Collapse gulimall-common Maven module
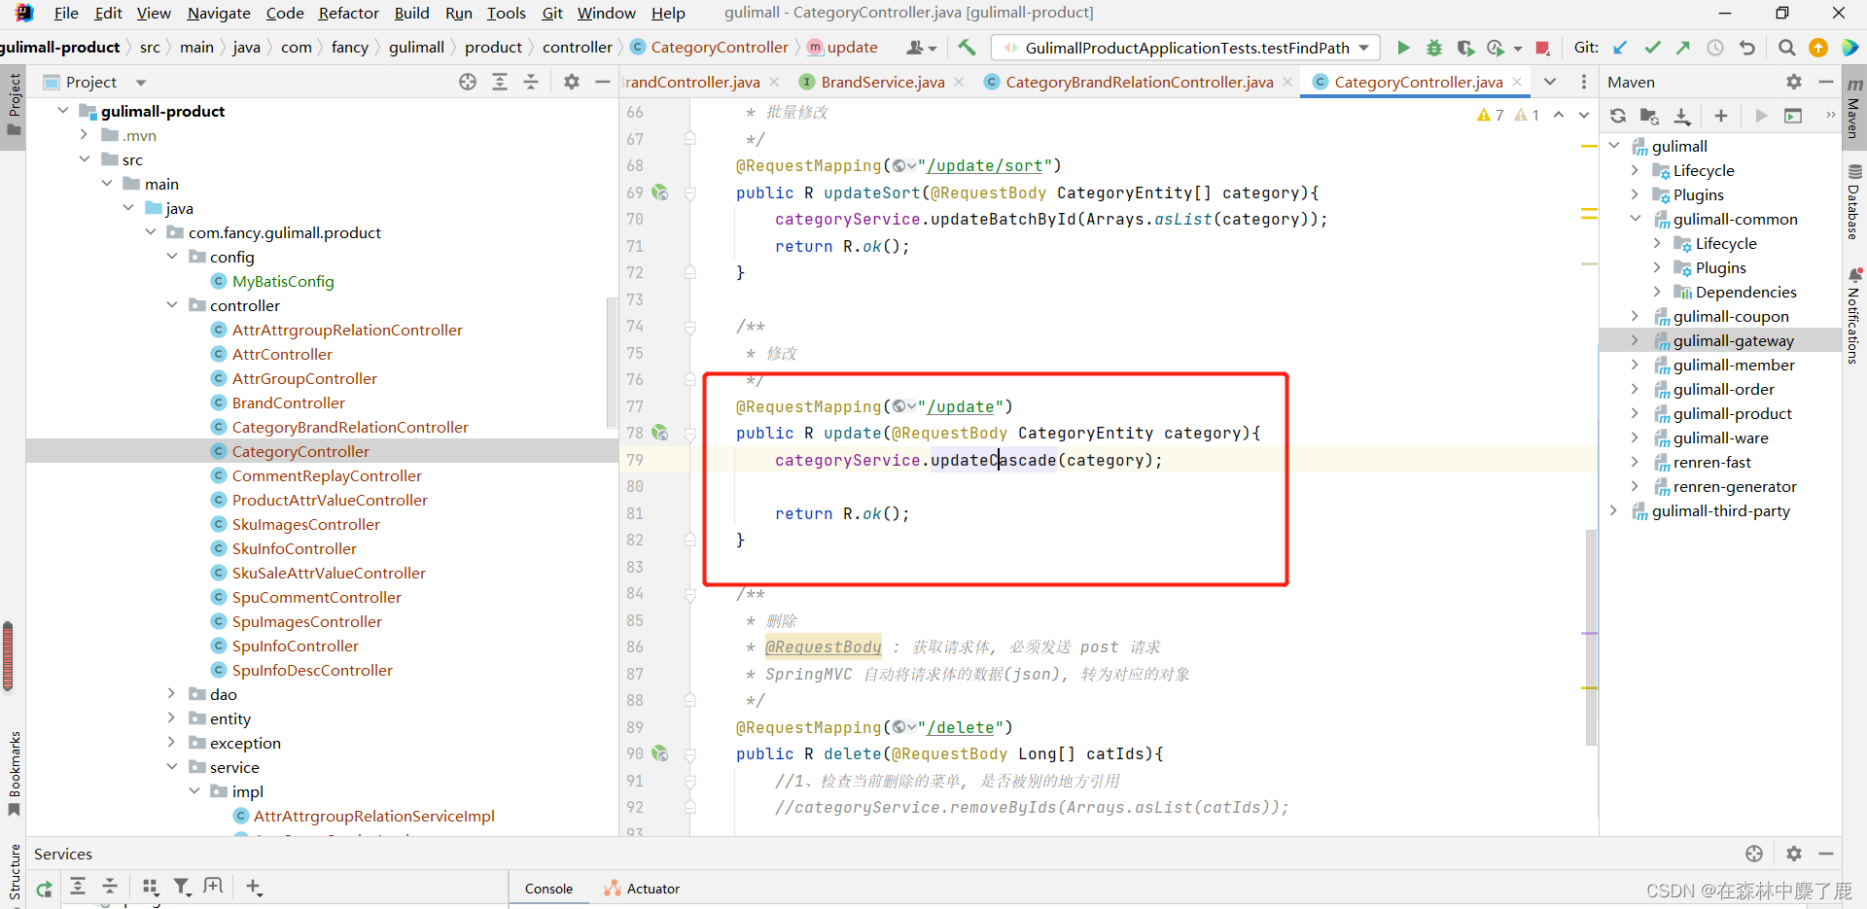The image size is (1867, 909). click(1635, 219)
